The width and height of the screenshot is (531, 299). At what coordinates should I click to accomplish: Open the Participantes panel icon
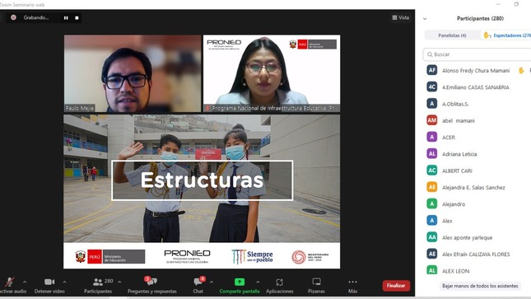(x=97, y=282)
